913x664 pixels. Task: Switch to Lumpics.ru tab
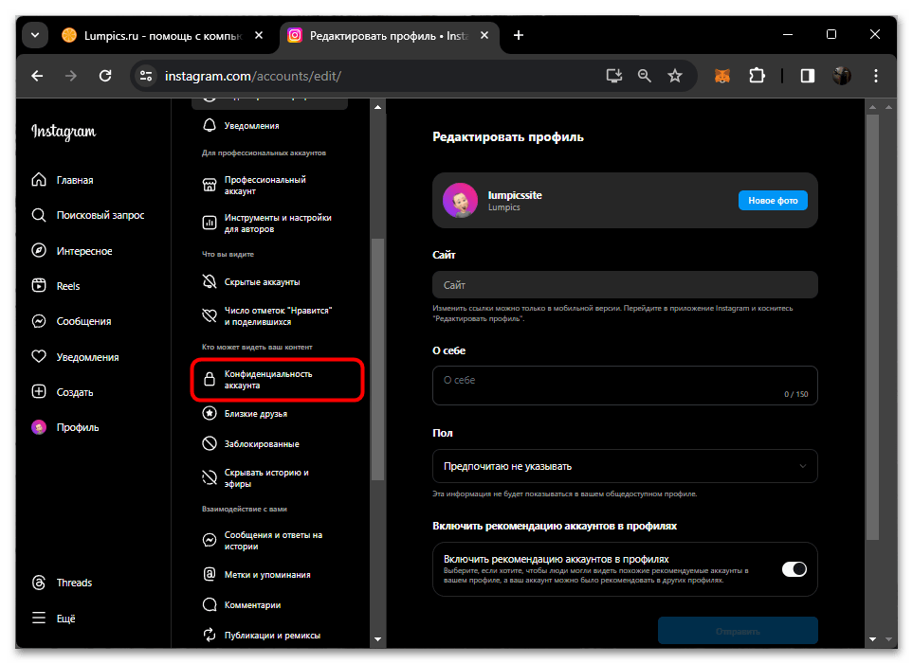[x=162, y=35]
